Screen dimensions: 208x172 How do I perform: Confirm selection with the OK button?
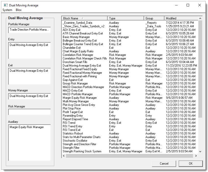[x=190, y=164]
